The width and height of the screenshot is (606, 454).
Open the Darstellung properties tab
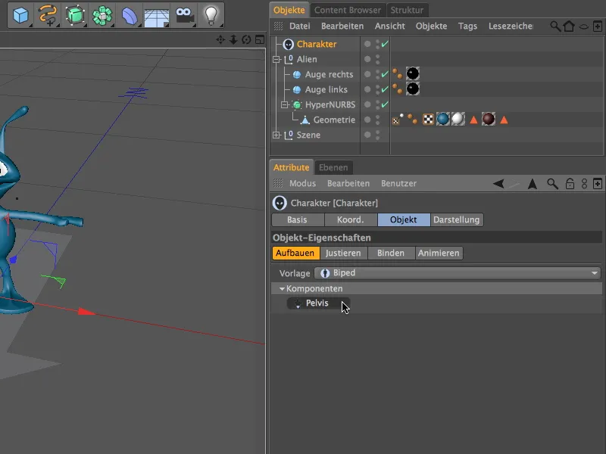coord(457,219)
